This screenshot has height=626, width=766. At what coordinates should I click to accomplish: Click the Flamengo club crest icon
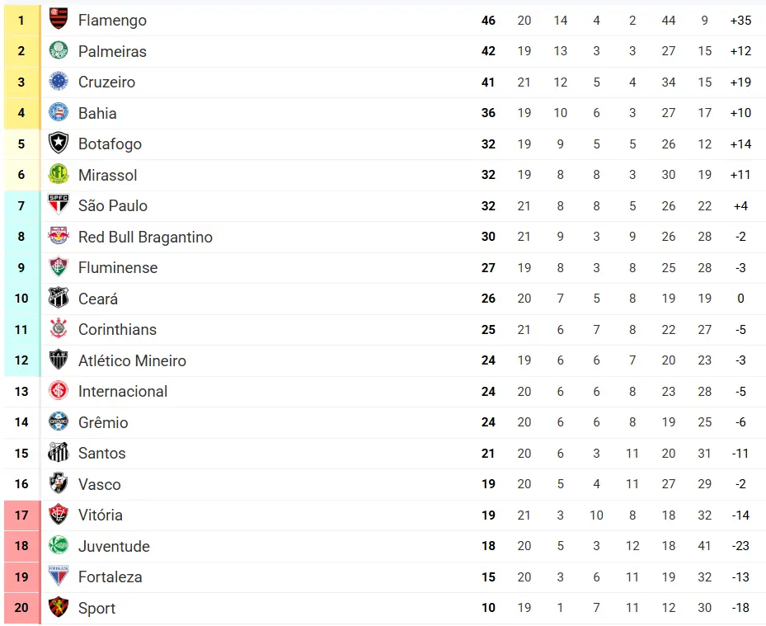(59, 19)
